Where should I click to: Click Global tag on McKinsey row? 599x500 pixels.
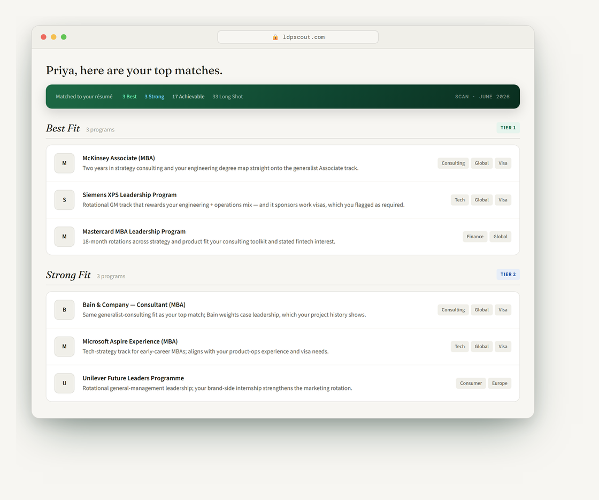pos(482,163)
